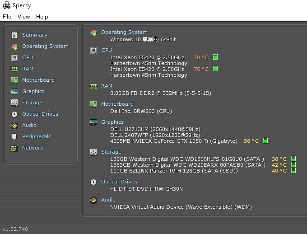This screenshot has height=234, width=307.
Task: Click the Network icon in sidebar
Action: tap(14, 148)
